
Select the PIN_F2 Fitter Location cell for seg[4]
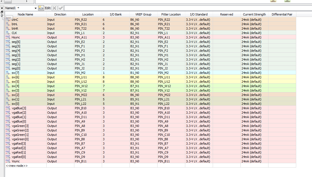tap(171, 51)
